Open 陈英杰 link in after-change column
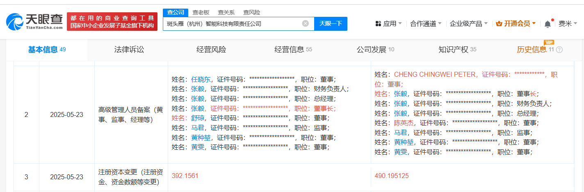 pos(404,123)
